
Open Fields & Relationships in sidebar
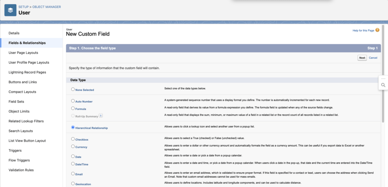tap(27, 43)
